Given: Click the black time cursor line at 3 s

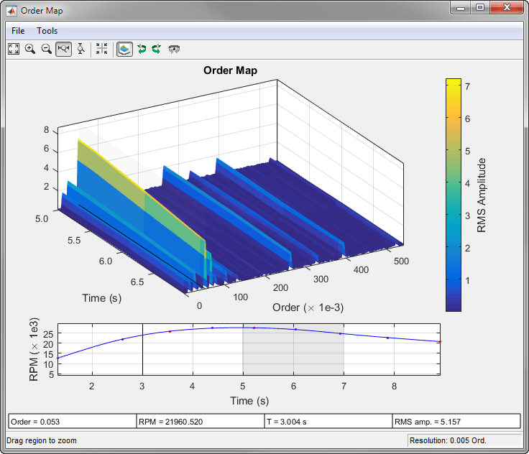Looking at the screenshot, I should [143, 349].
